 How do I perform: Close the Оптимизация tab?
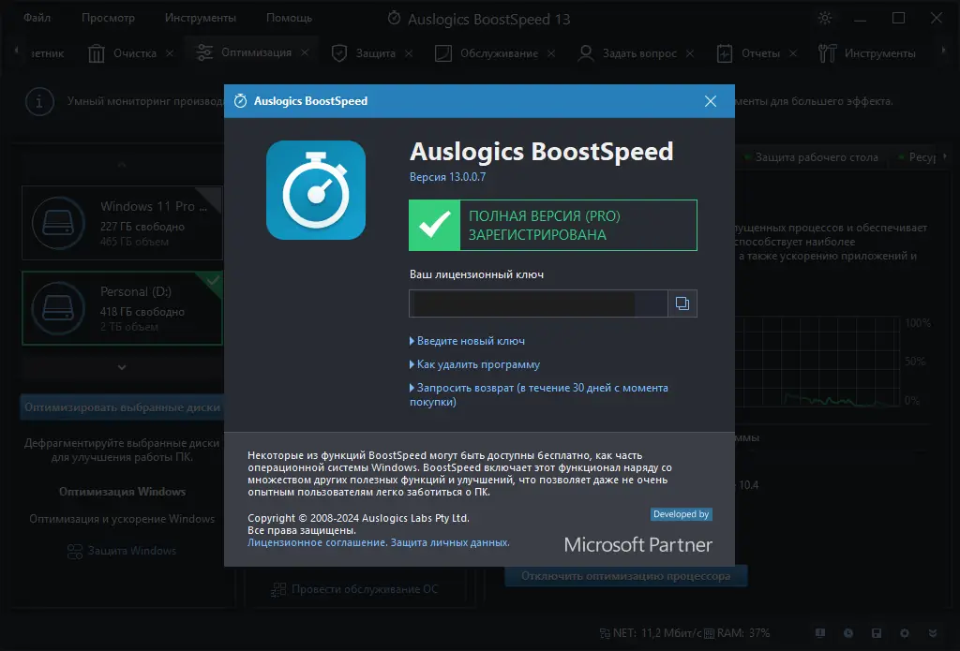[x=305, y=52]
